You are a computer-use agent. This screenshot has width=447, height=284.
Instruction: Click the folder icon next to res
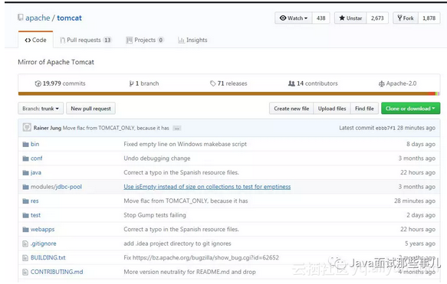point(25,201)
